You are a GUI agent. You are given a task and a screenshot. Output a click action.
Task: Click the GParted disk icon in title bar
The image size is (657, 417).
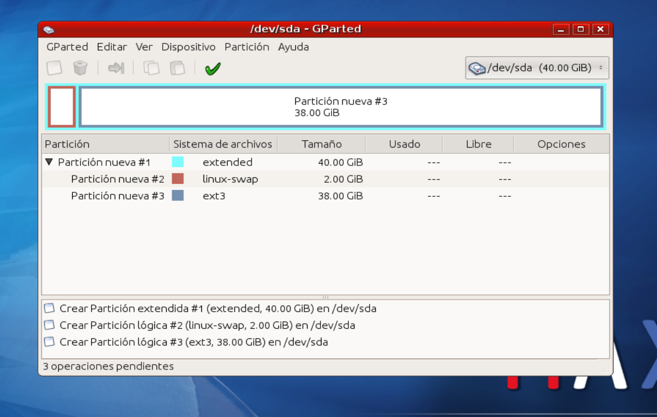49,30
